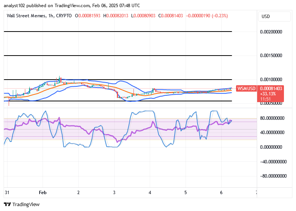Click the Wall Street Memes symbol title
Viewport: 296px width, 211px height.
pos(26,16)
